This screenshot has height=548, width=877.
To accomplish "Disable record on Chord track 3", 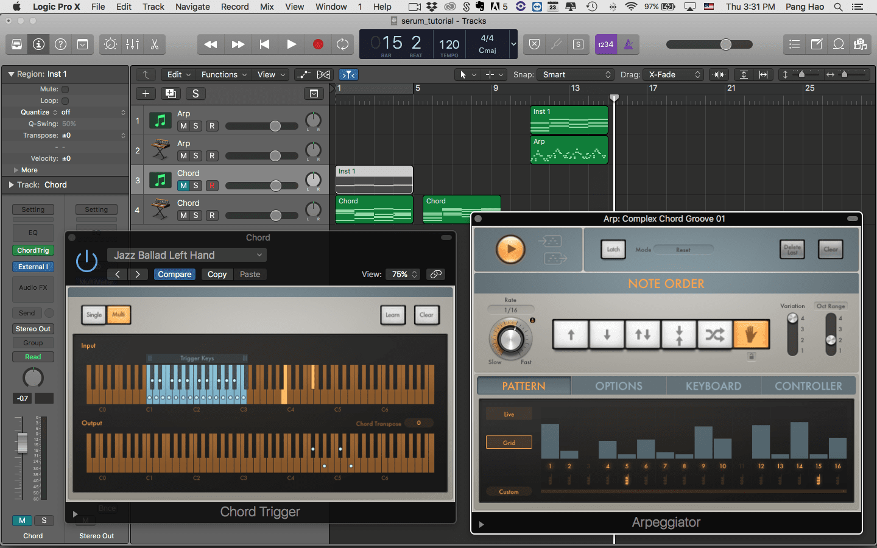I will point(212,186).
